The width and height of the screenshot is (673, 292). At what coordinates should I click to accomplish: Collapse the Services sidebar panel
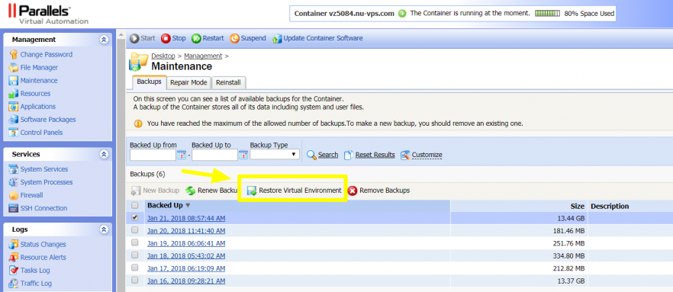(x=104, y=154)
